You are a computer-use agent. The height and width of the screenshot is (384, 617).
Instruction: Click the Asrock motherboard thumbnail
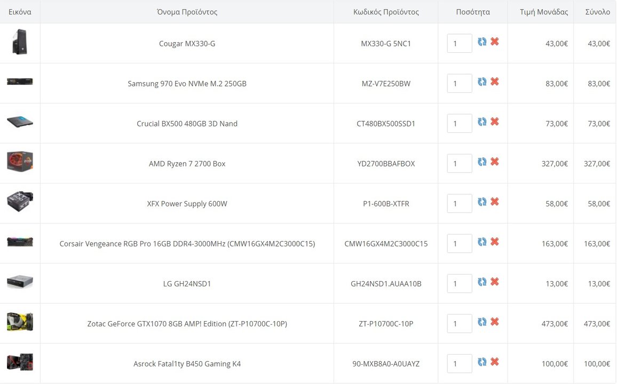20,362
